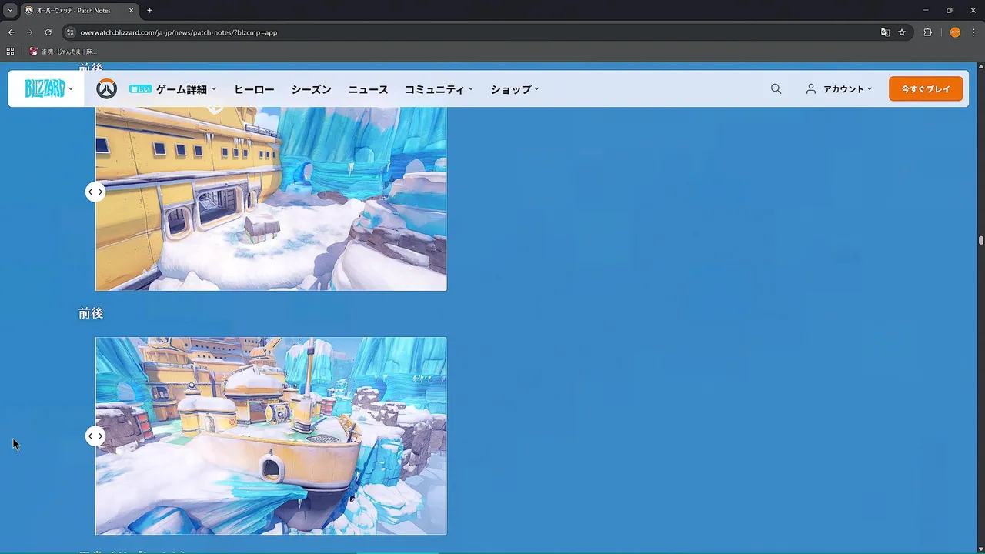Expand the コミュニティ menu
Screen dimensions: 985x554
pos(439,89)
